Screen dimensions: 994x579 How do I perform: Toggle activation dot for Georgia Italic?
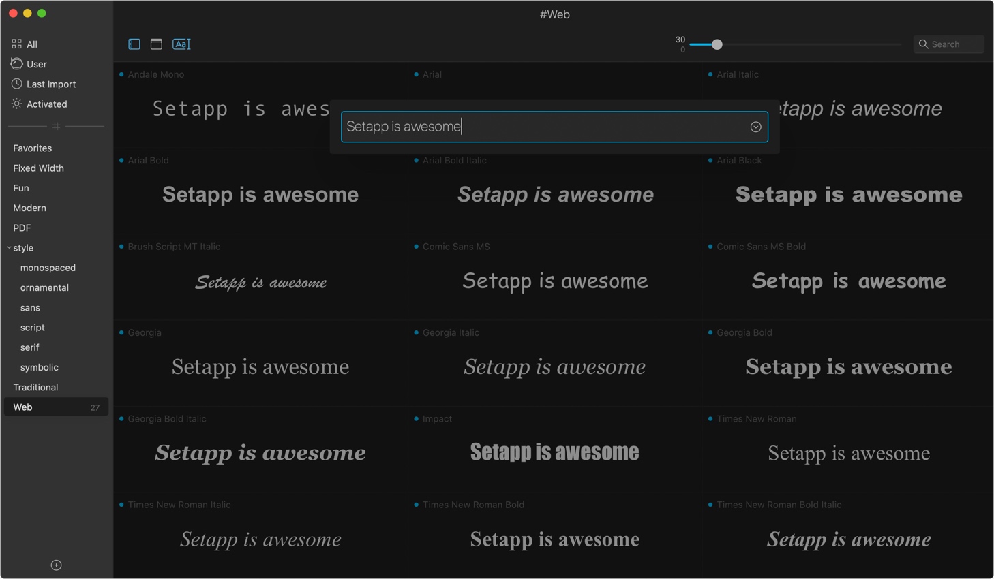416,332
